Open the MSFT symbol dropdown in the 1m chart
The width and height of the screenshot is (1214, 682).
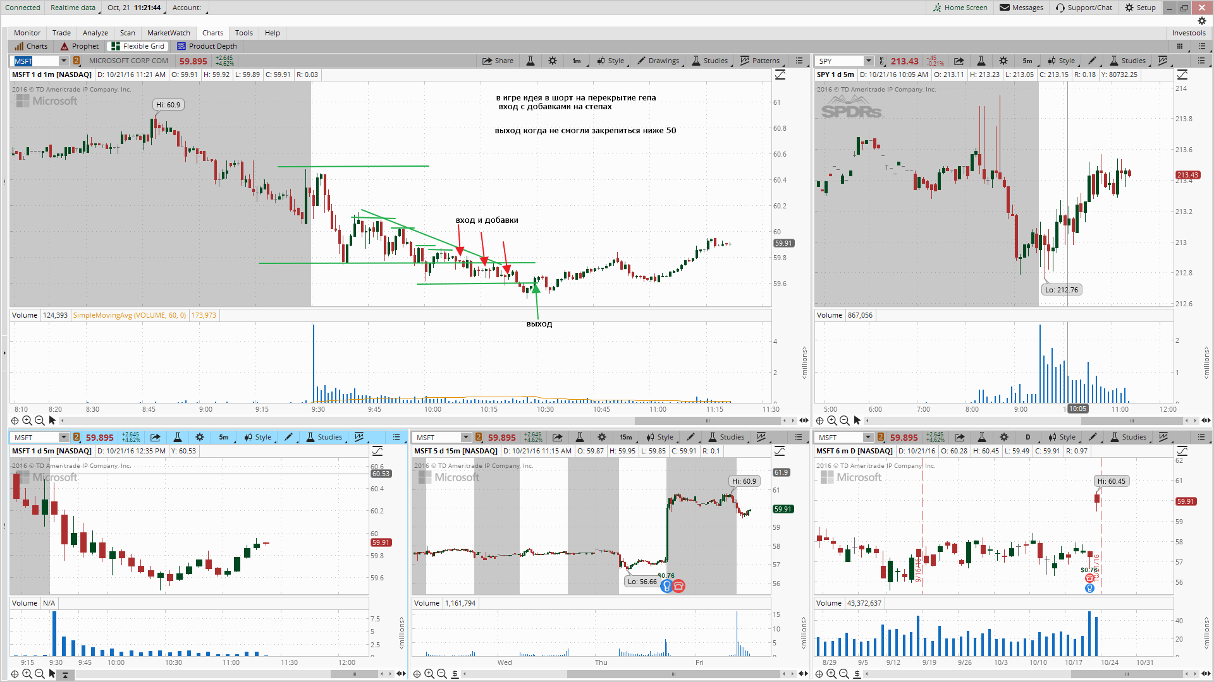(64, 61)
